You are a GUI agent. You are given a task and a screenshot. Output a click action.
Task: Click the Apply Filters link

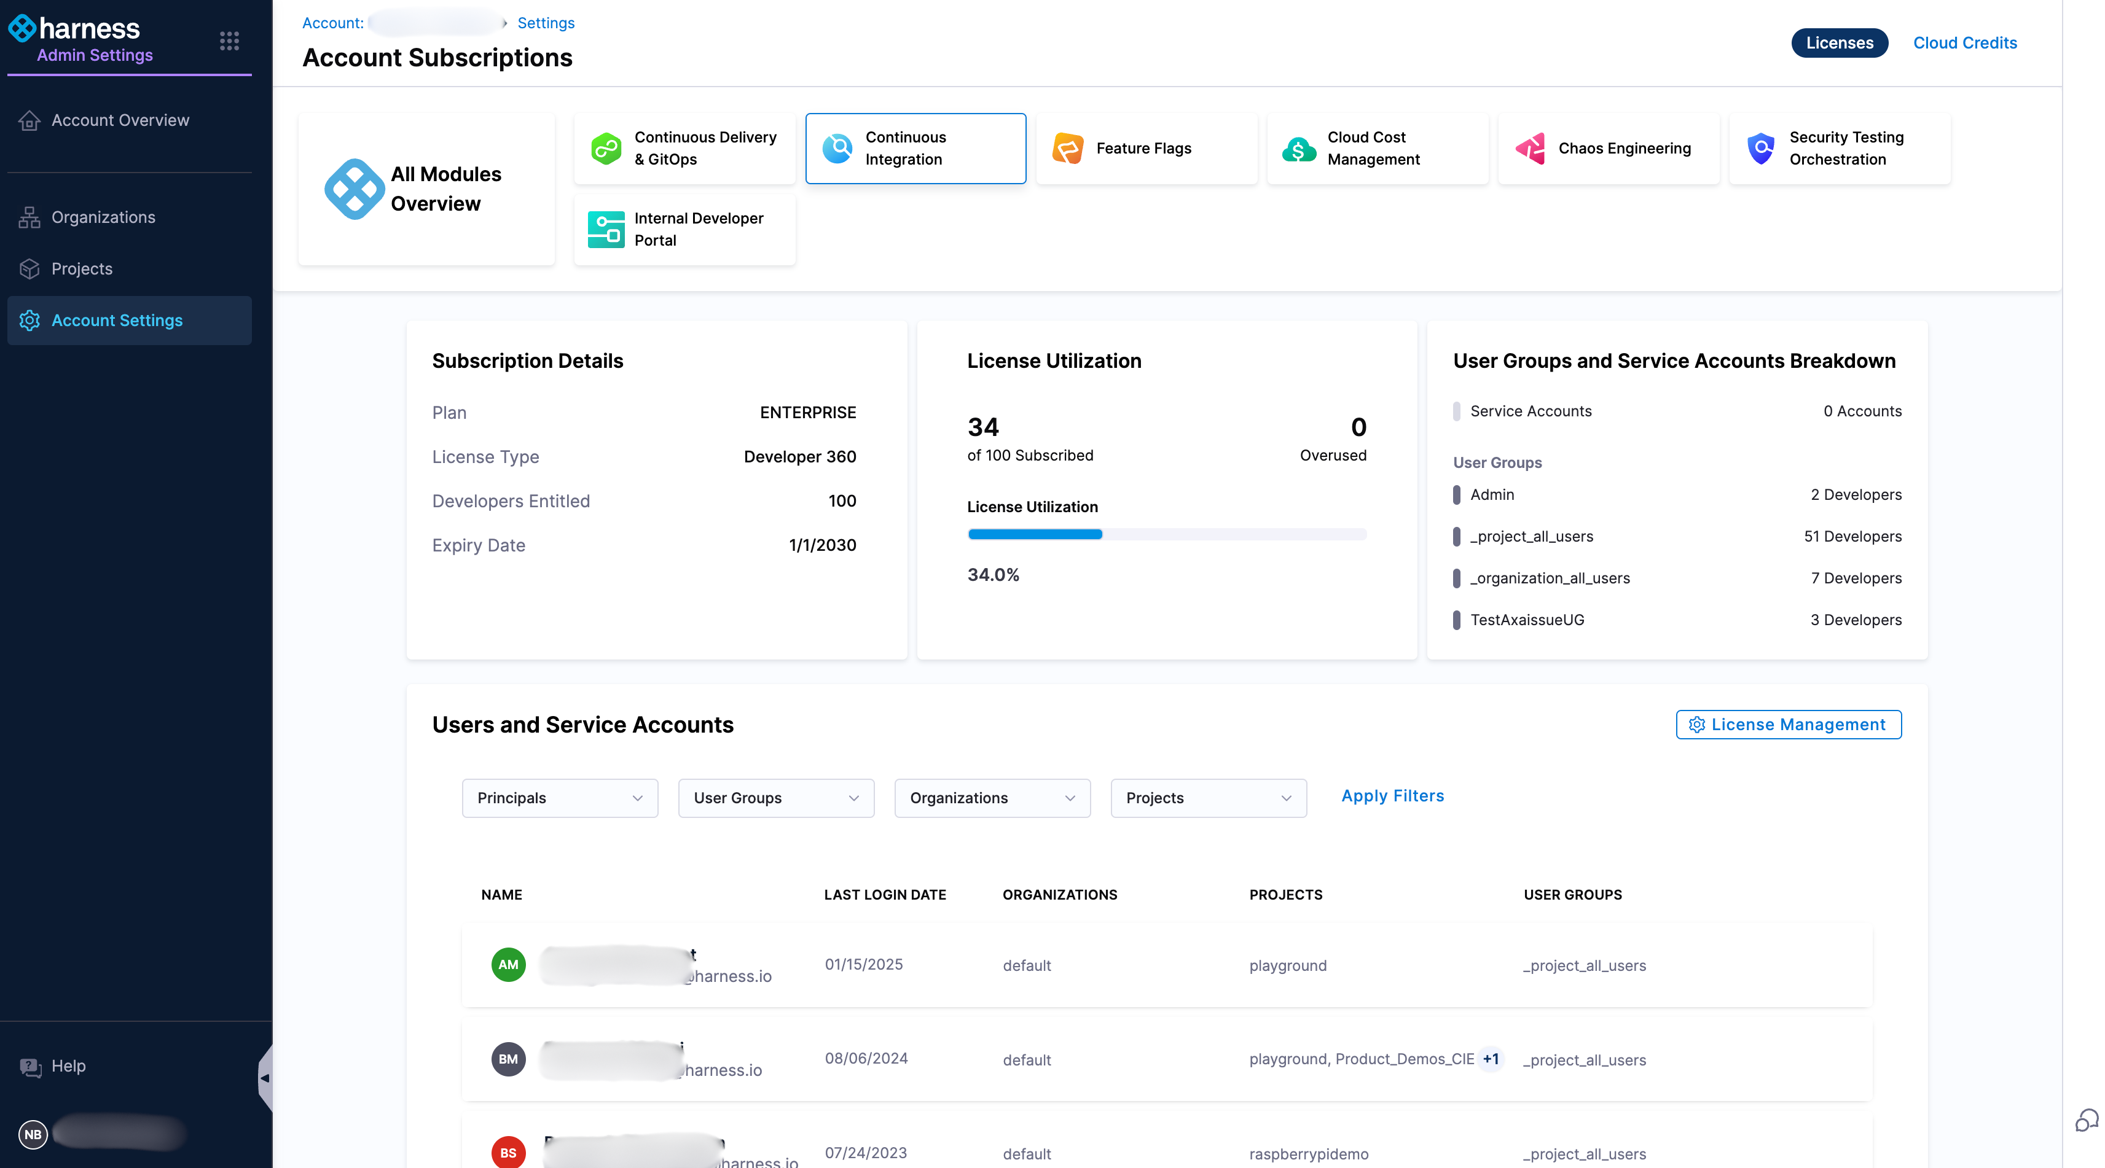click(1392, 795)
